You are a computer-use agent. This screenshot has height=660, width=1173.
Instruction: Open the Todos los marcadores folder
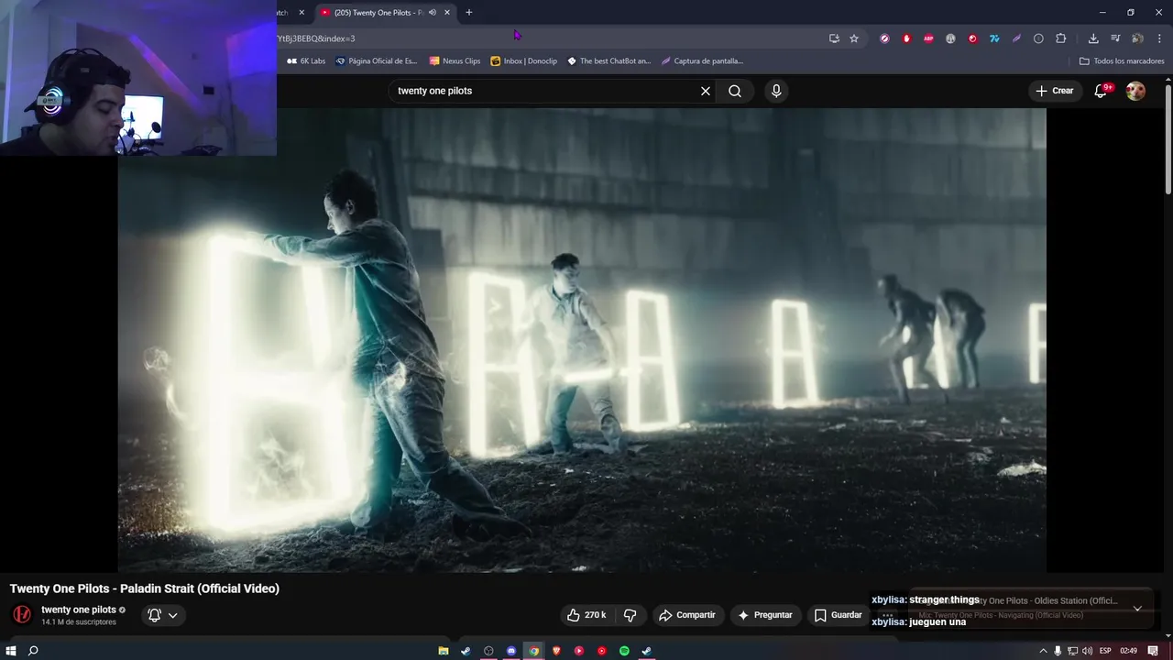click(x=1122, y=61)
